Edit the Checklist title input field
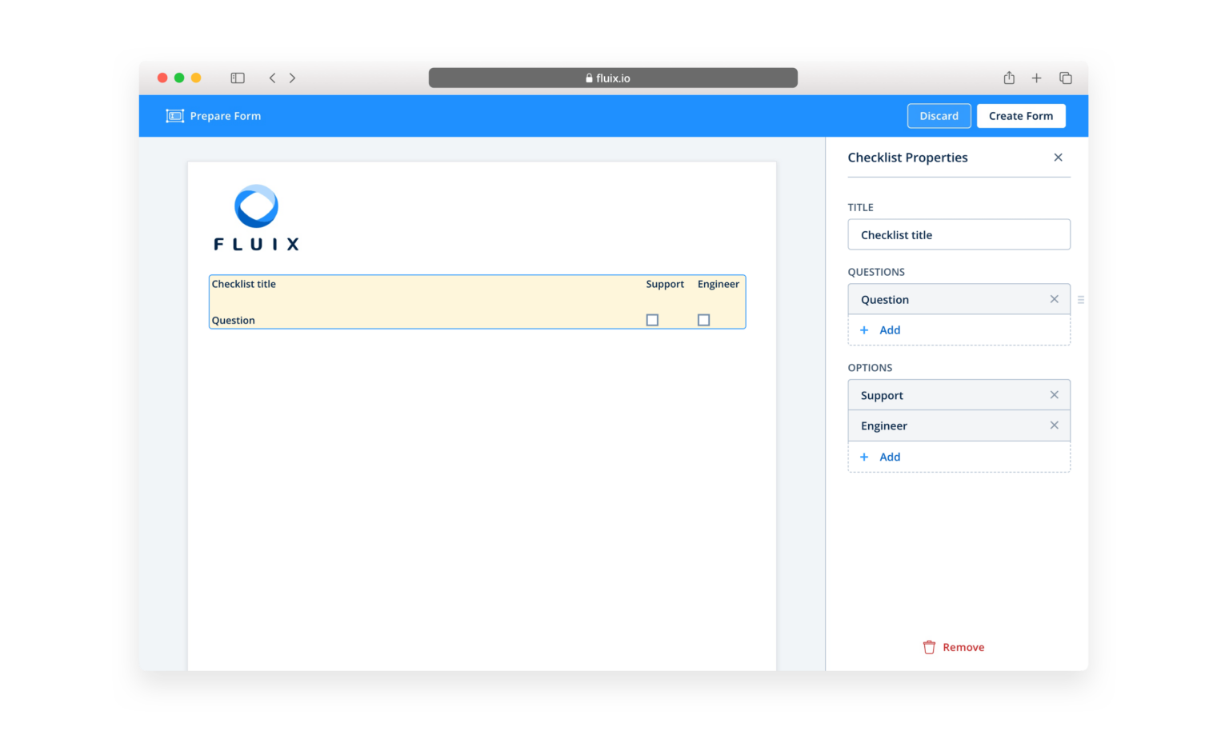Image resolution: width=1229 pixels, height=731 pixels. pos(959,234)
